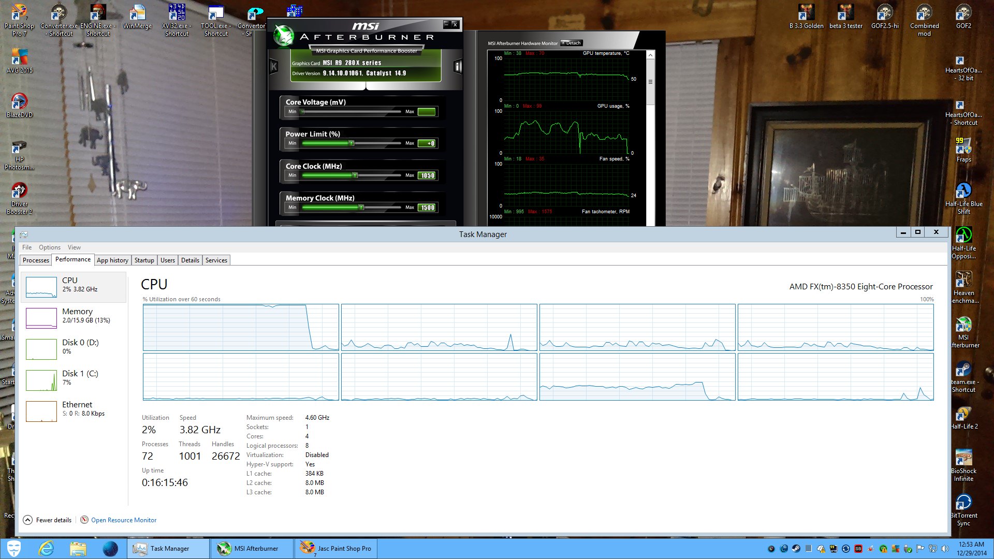Switch to MSI Afterburner taskbar button

(252, 549)
